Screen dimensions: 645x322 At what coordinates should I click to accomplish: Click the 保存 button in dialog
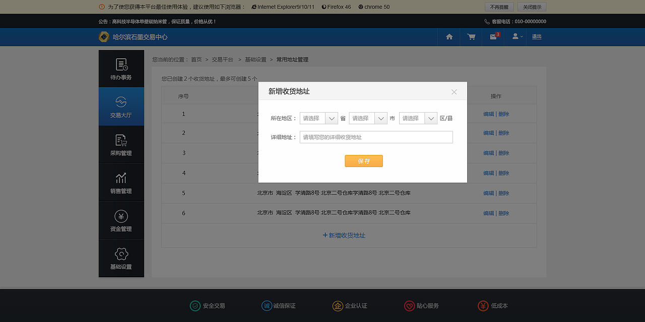363,160
